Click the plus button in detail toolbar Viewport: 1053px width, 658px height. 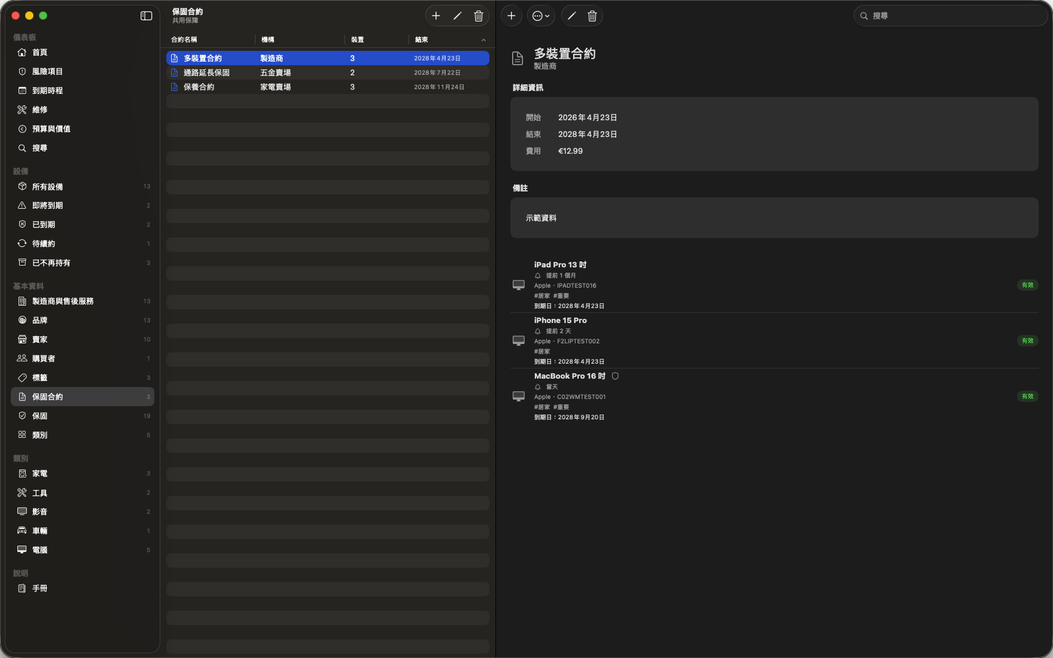[512, 16]
